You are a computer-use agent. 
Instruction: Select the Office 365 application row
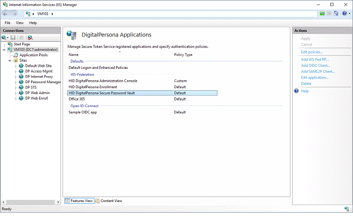click(x=77, y=99)
